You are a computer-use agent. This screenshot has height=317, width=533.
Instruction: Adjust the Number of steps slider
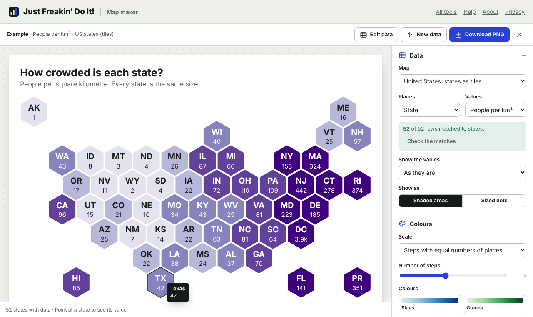click(x=453, y=276)
